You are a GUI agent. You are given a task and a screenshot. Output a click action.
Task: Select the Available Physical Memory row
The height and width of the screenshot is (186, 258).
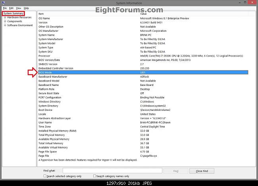[143, 139]
